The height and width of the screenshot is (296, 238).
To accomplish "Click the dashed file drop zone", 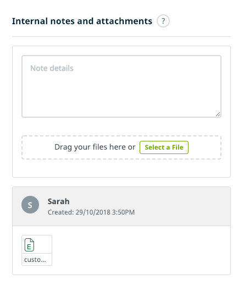I will tap(121, 147).
